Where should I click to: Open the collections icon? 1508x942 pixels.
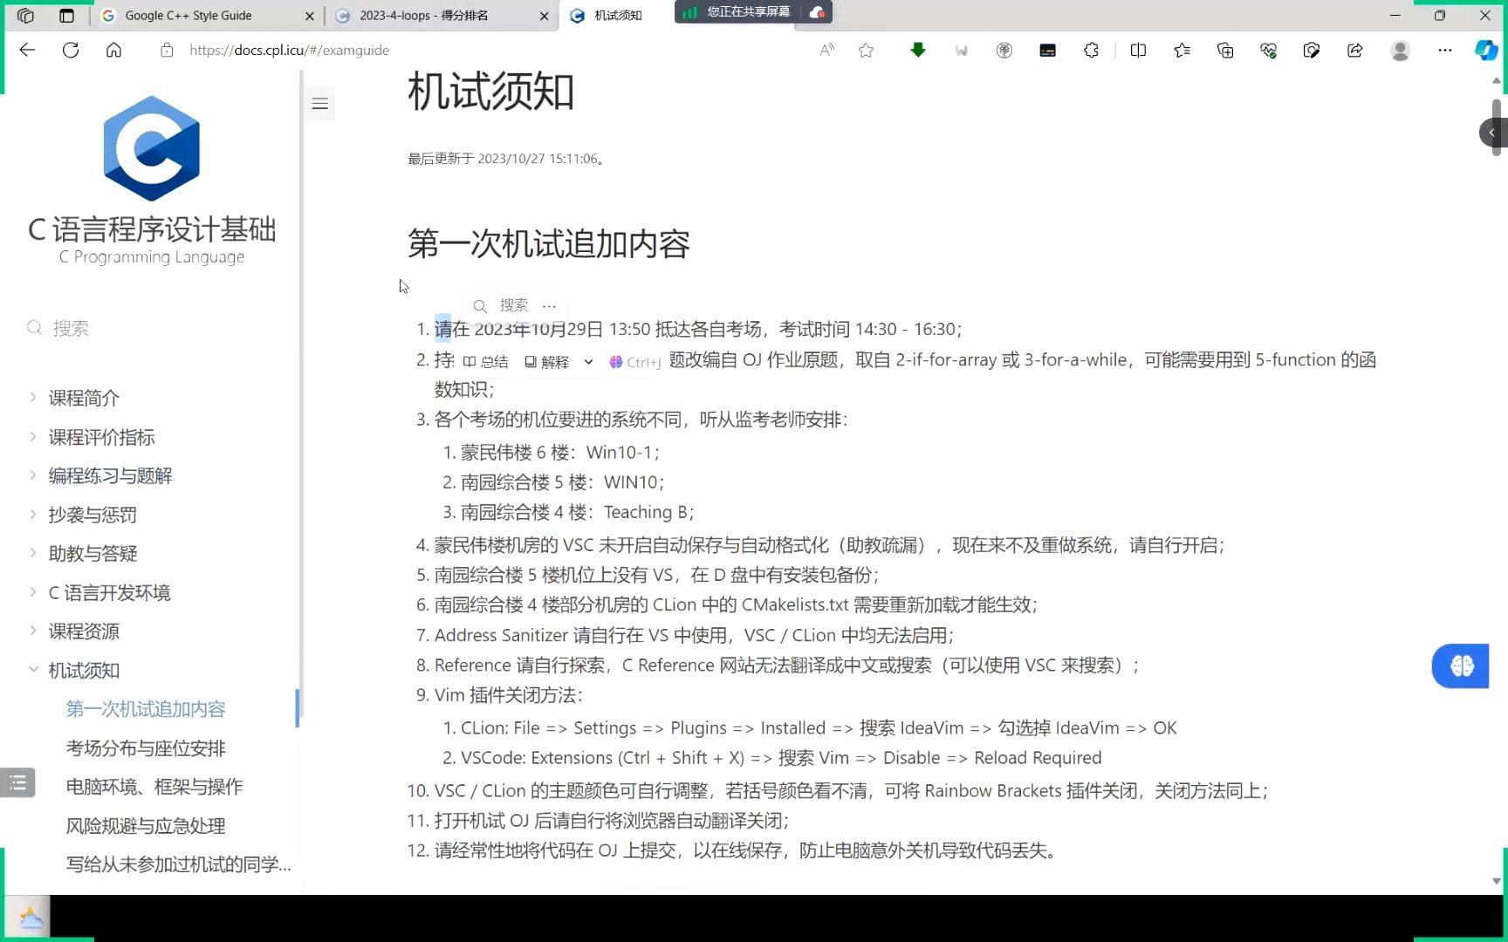pos(1225,50)
